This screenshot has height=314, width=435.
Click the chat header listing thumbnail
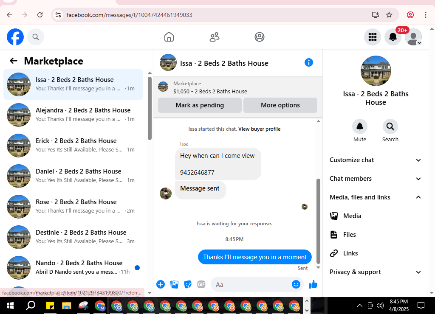[x=168, y=62]
